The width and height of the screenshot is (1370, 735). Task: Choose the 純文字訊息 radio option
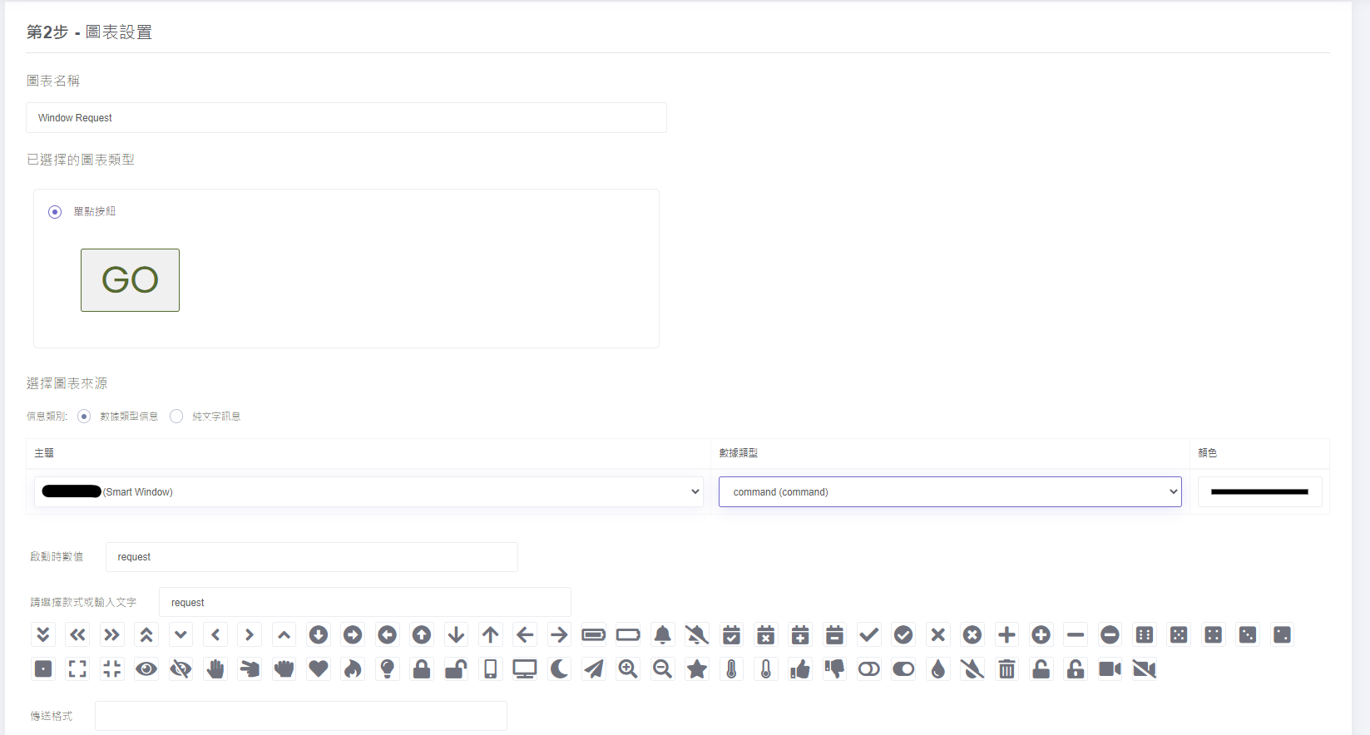pyautogui.click(x=176, y=417)
